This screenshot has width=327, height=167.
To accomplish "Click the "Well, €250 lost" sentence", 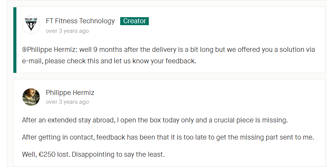I will 93,154.
